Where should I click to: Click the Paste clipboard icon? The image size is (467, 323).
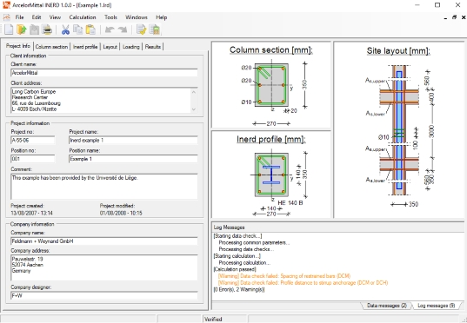[90, 30]
